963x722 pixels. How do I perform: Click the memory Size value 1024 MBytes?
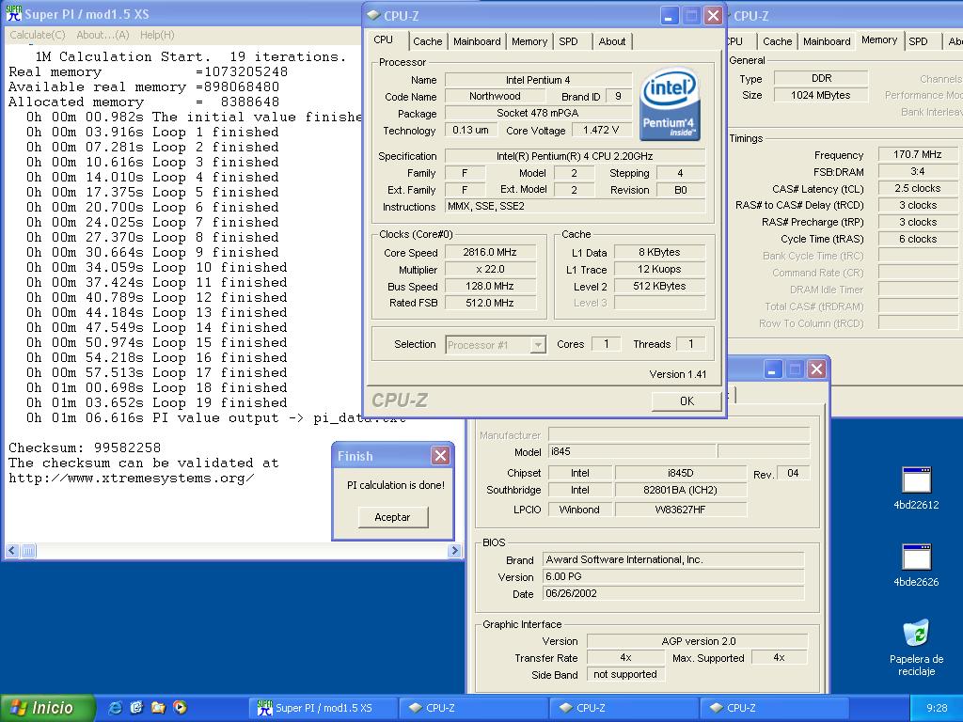821,95
